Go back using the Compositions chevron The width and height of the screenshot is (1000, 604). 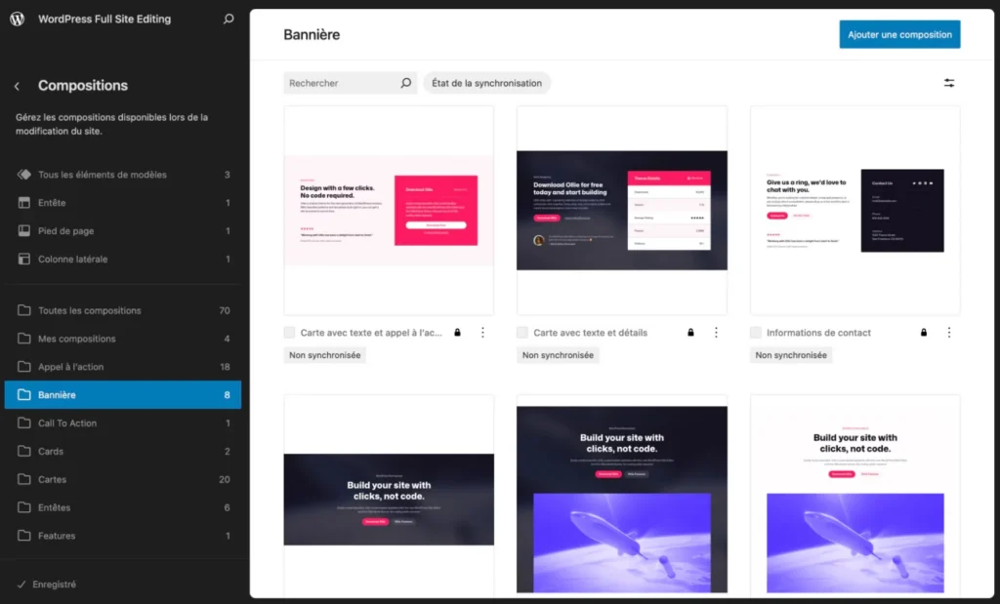tap(18, 86)
